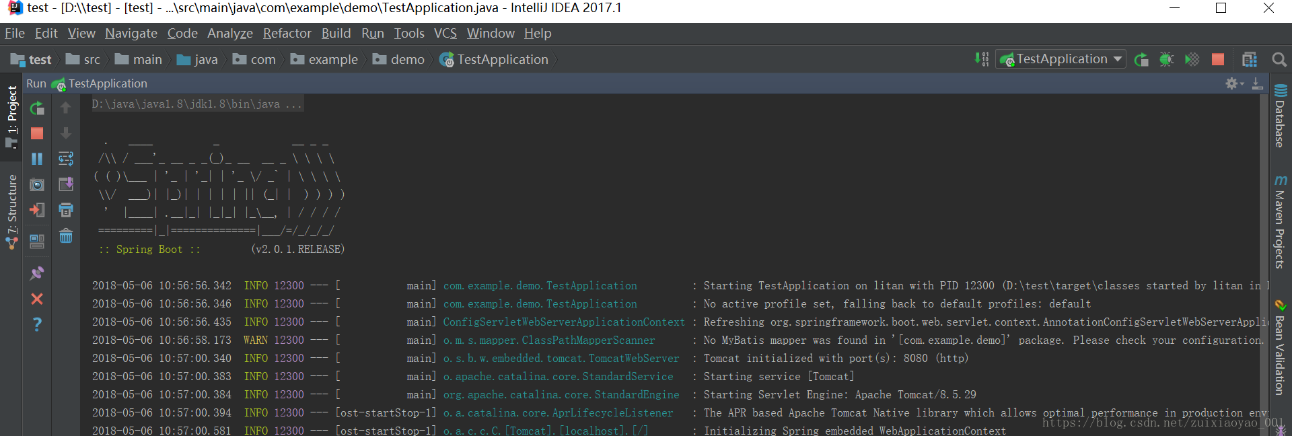1292x436 pixels.
Task: Stop the process using Run panel red square
Action: point(37,133)
